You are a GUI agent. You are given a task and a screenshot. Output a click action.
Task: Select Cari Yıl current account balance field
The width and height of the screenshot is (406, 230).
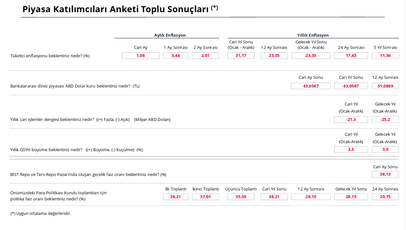pos(351,120)
